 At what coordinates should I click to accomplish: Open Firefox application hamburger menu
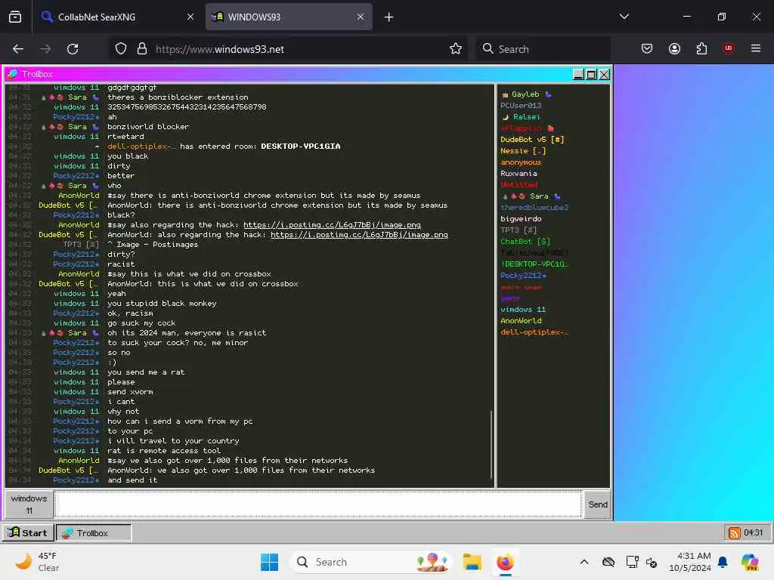pyautogui.click(x=756, y=48)
